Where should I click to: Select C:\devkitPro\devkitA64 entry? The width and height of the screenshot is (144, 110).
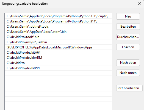[58, 53]
